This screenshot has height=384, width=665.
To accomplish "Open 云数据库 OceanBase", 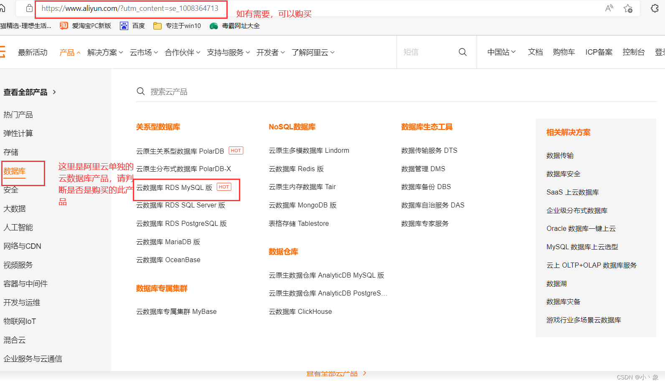I will [168, 260].
